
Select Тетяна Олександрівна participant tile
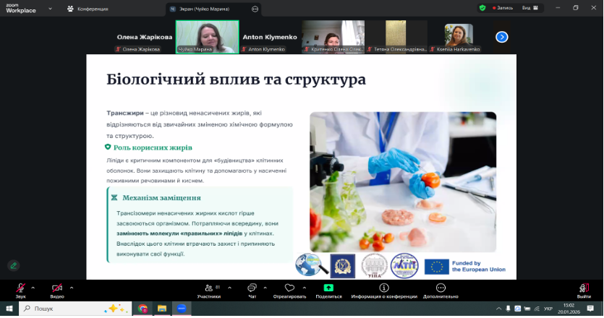(x=396, y=37)
